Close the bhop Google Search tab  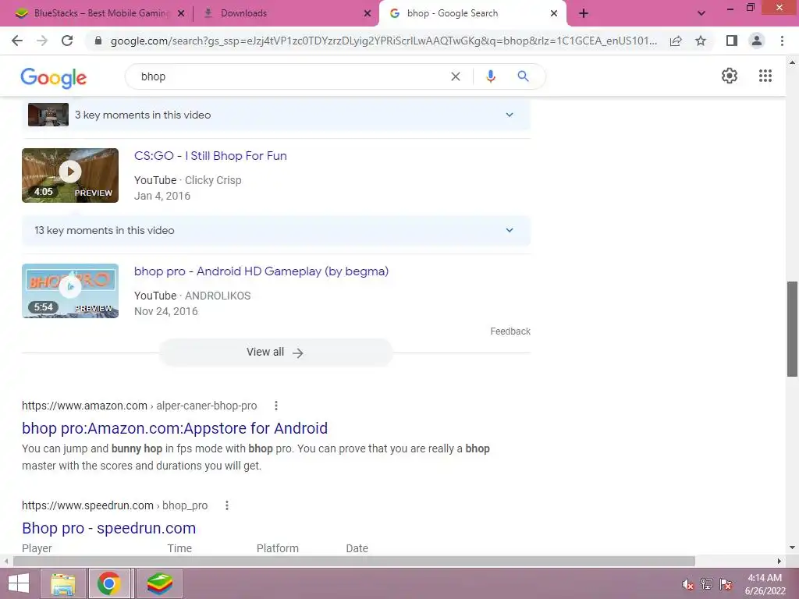554,13
